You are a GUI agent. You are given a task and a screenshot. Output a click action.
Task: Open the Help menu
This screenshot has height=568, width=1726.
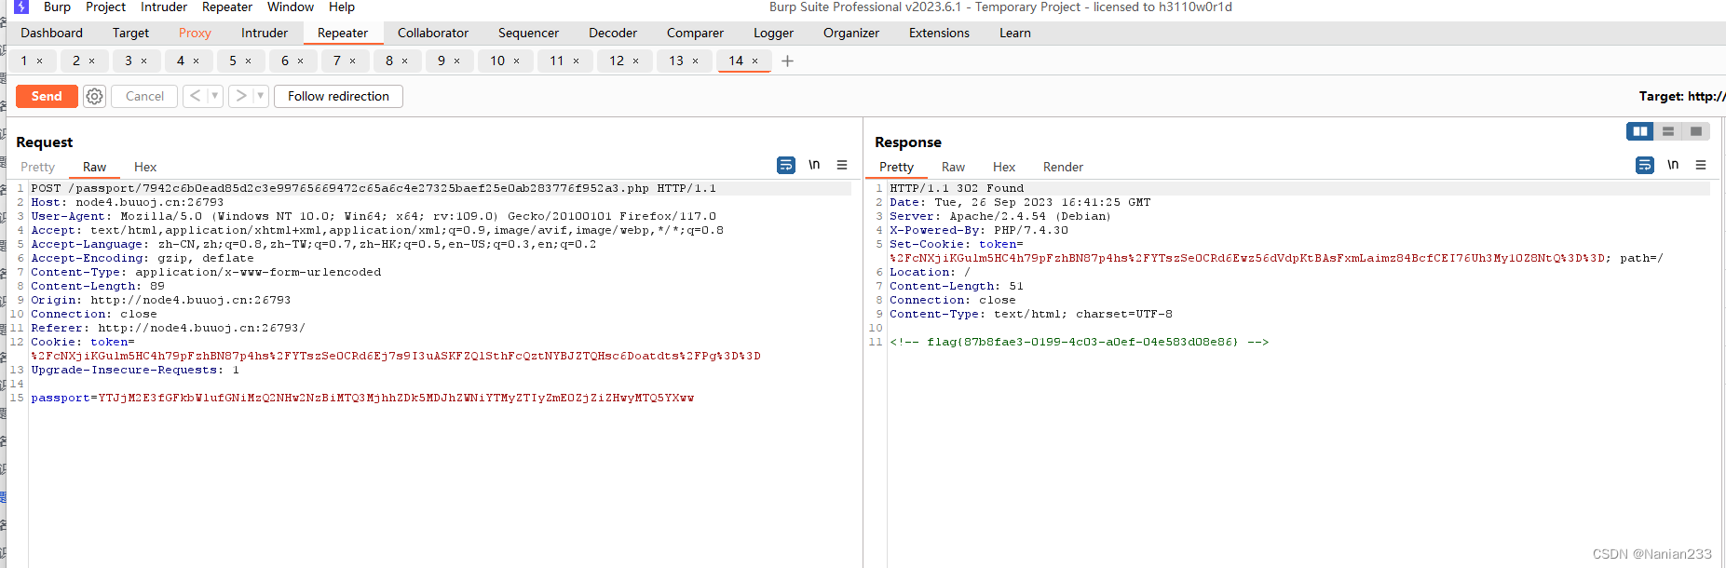click(x=342, y=7)
